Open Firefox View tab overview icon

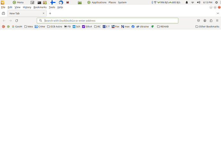coord(4,13)
